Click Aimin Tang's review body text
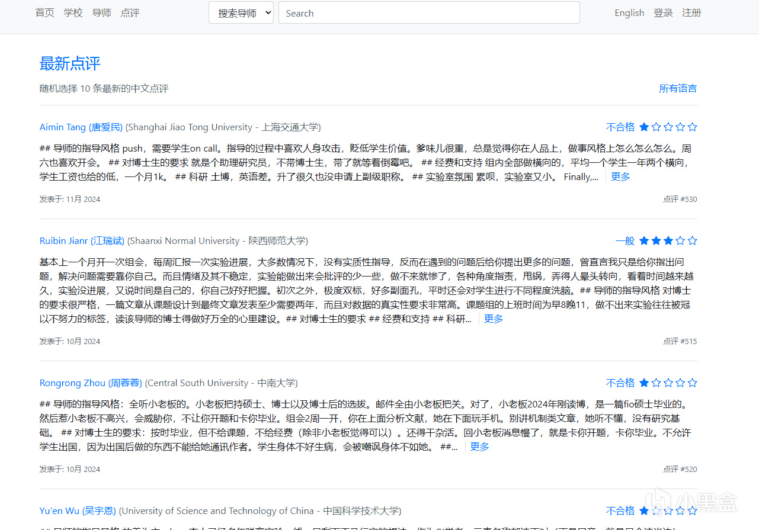 point(366,162)
